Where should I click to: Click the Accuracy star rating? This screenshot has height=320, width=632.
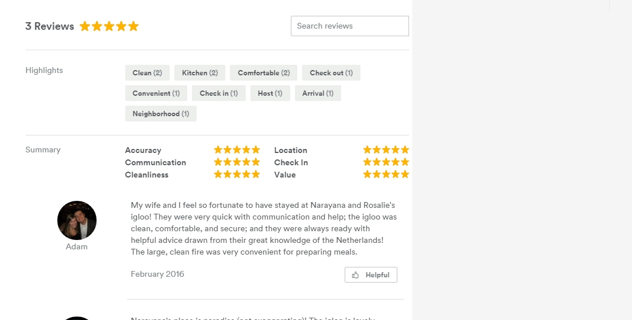(236, 150)
